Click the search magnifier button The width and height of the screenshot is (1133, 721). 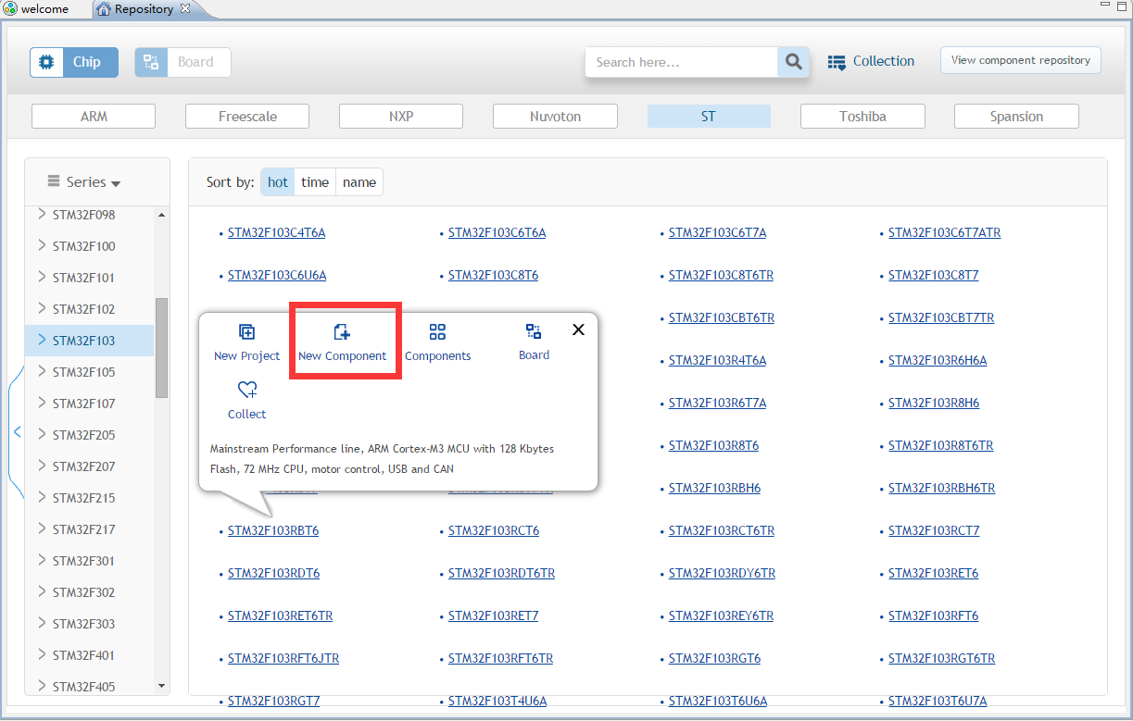coord(793,62)
